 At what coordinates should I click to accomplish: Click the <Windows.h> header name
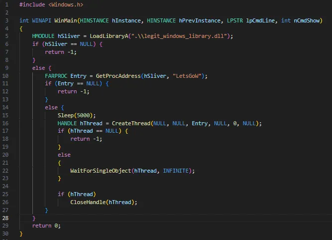(66, 4)
